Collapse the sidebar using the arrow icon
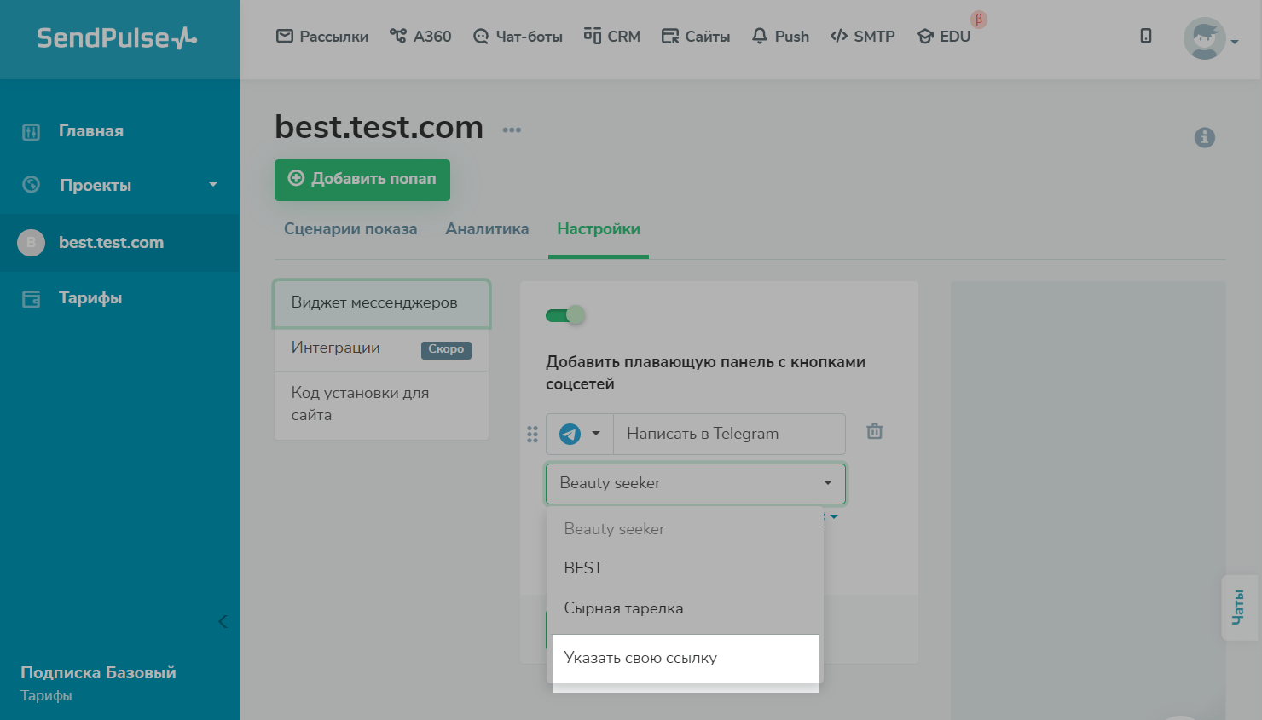 tap(223, 621)
